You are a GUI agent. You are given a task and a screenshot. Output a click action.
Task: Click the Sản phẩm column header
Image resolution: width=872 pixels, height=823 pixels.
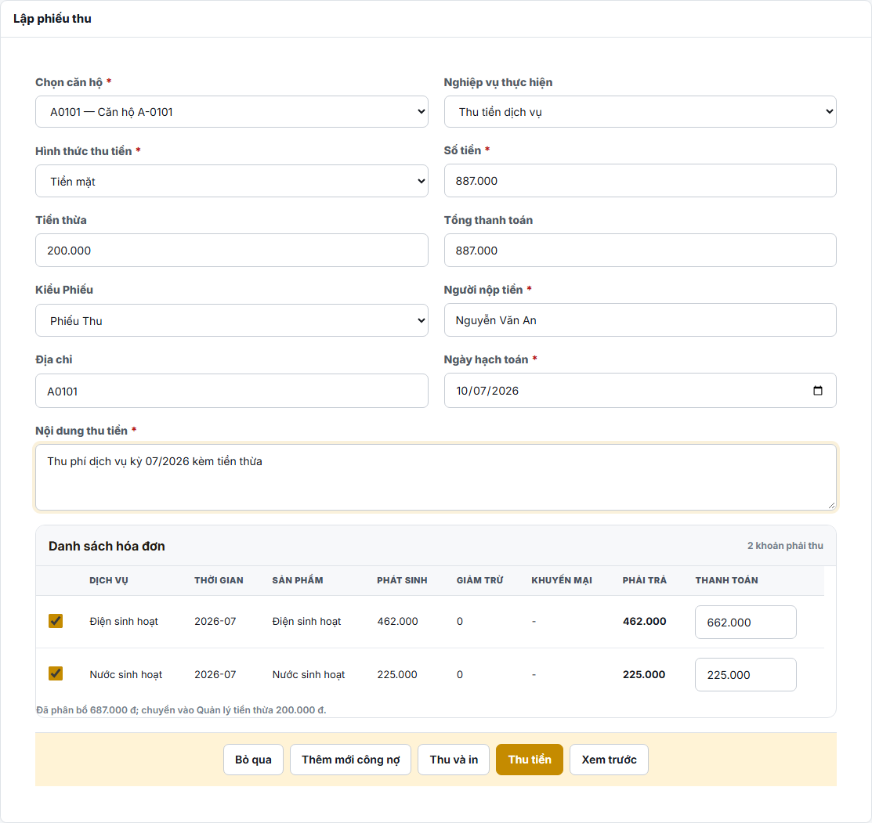(298, 580)
